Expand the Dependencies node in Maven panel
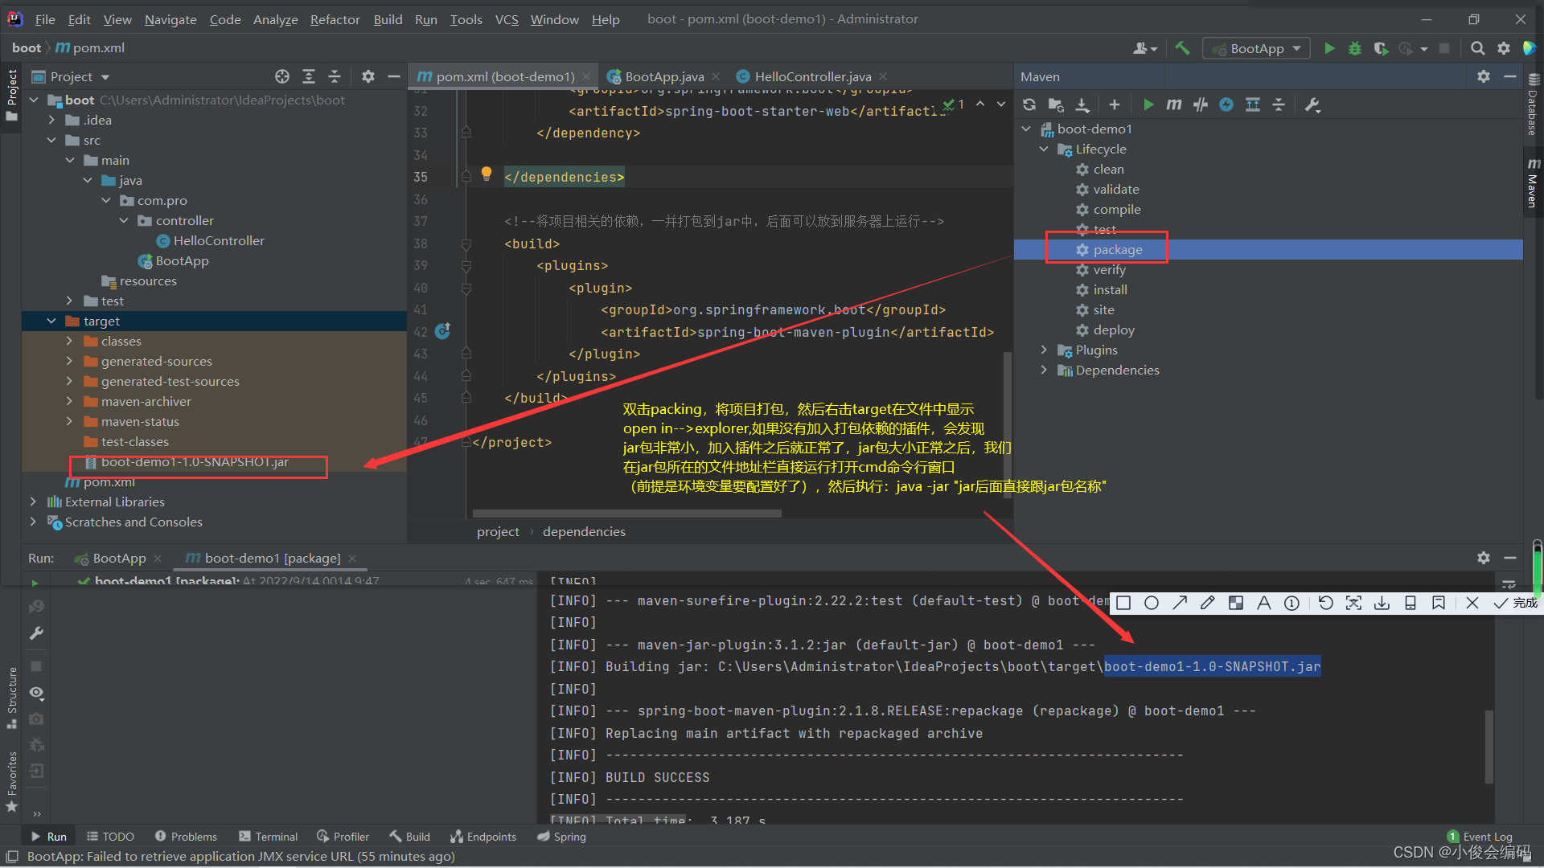 click(x=1043, y=370)
